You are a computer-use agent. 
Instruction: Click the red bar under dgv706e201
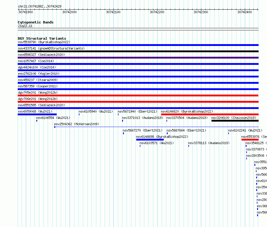(138, 102)
